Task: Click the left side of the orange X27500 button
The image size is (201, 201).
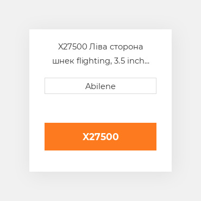Action: (54, 136)
